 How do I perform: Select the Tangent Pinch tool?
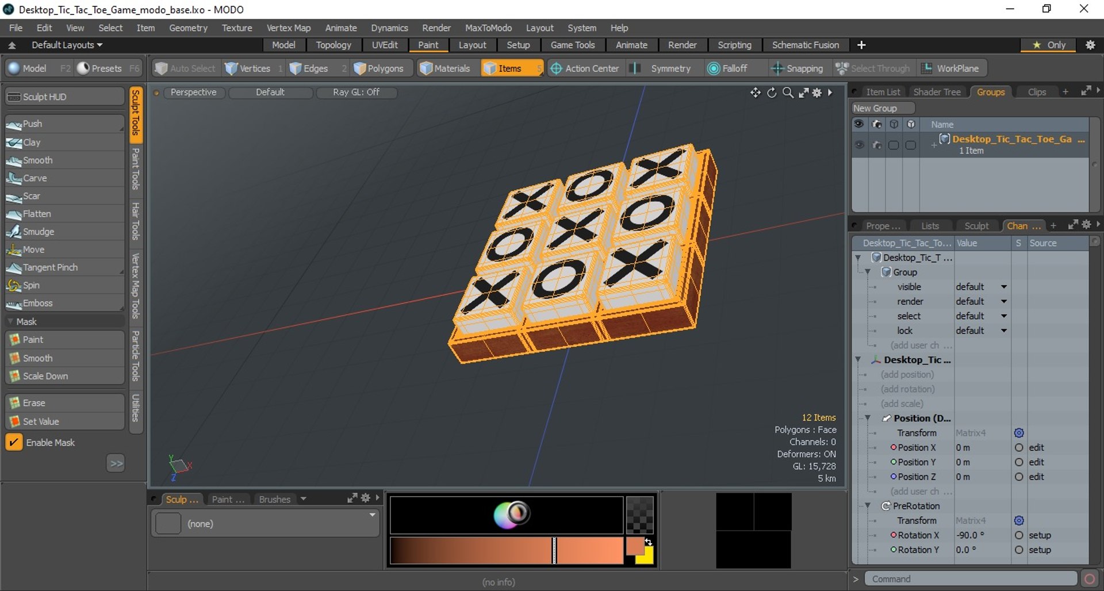point(64,267)
